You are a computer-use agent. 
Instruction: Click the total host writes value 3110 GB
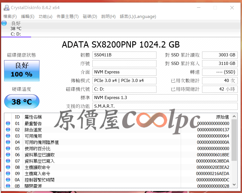[x=220, y=63]
